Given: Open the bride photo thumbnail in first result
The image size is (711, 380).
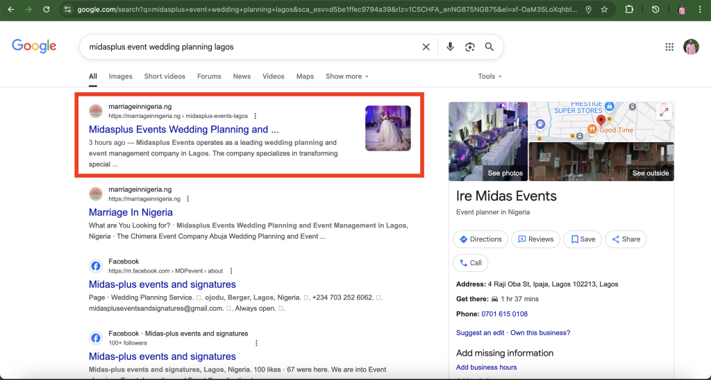Looking at the screenshot, I should (x=388, y=128).
